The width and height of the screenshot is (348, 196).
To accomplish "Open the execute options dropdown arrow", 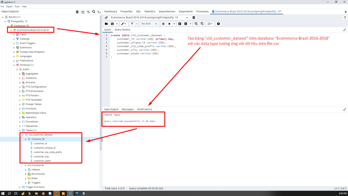I will point(174,24).
